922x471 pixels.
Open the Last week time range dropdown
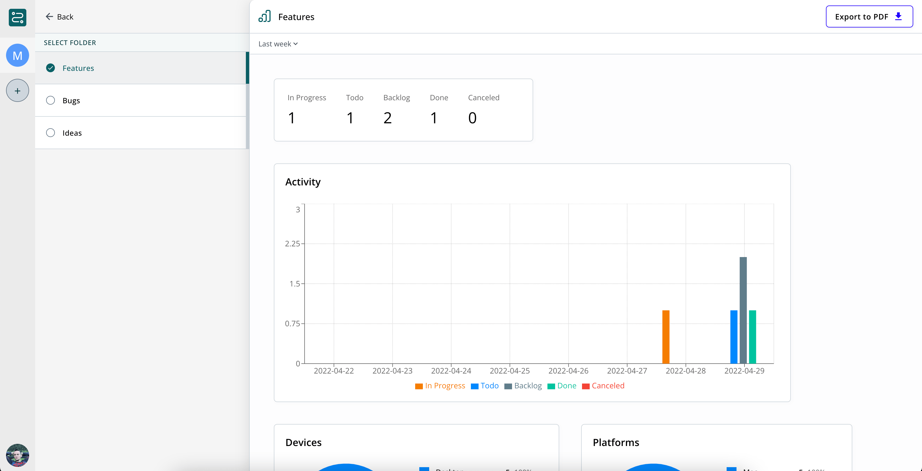[278, 44]
